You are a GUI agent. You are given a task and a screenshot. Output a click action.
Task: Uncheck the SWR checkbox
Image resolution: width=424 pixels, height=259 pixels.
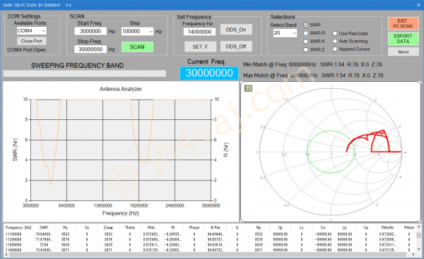tap(305, 25)
